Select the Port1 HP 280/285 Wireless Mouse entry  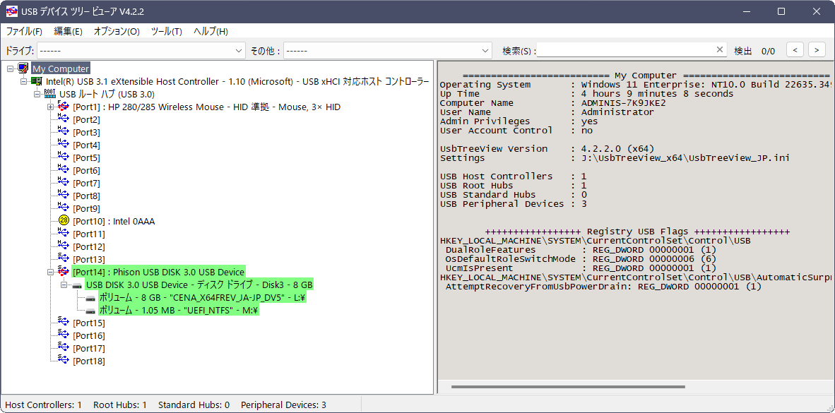[x=206, y=107]
